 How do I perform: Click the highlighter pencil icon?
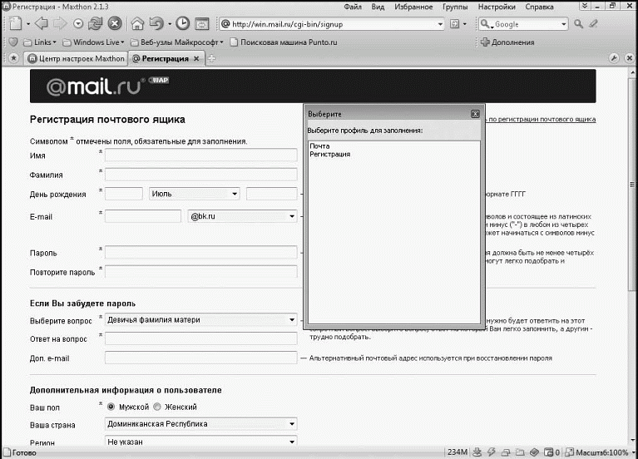(593, 24)
